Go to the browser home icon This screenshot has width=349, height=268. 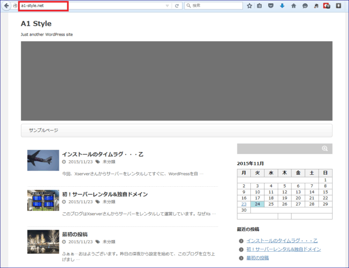(x=294, y=6)
